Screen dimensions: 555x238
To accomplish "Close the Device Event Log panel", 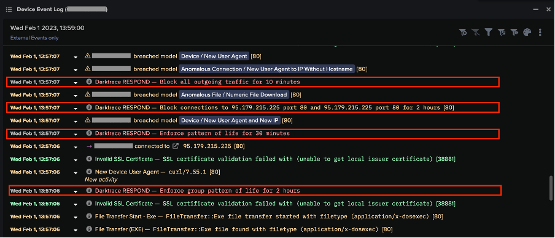I will [548, 10].
